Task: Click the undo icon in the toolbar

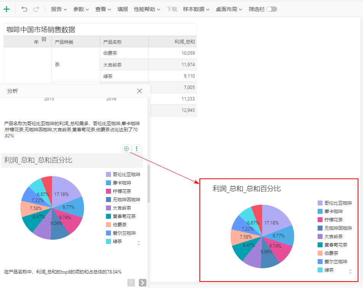Action: tap(24, 8)
